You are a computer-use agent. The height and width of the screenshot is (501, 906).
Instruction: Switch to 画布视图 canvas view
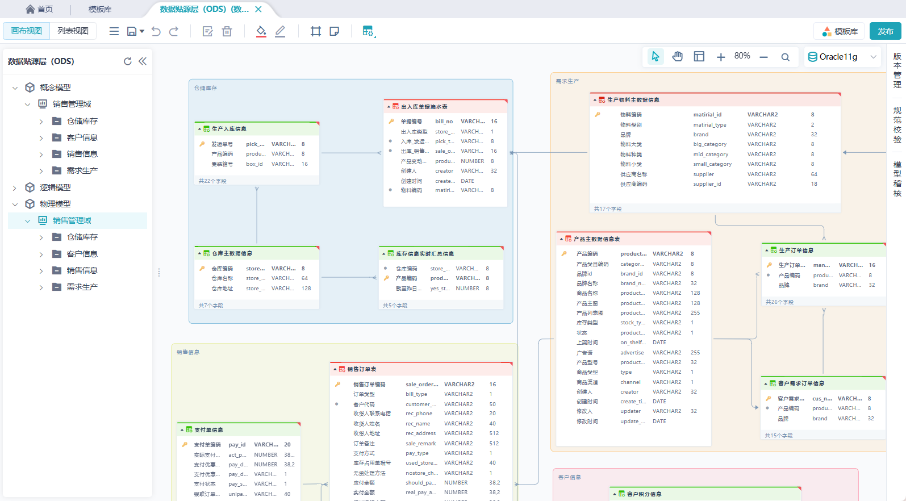27,31
